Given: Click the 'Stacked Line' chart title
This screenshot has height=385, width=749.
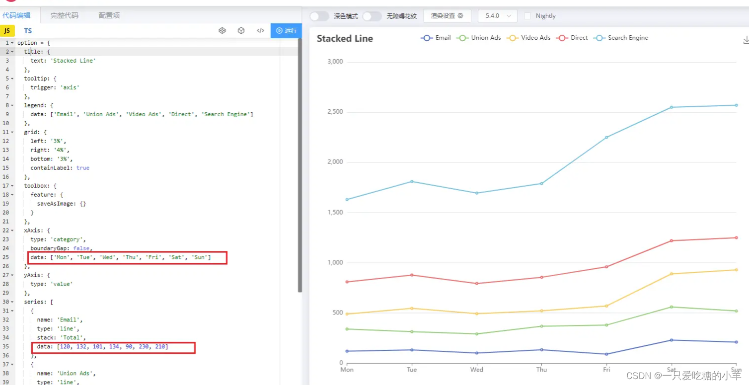Looking at the screenshot, I should coord(345,38).
